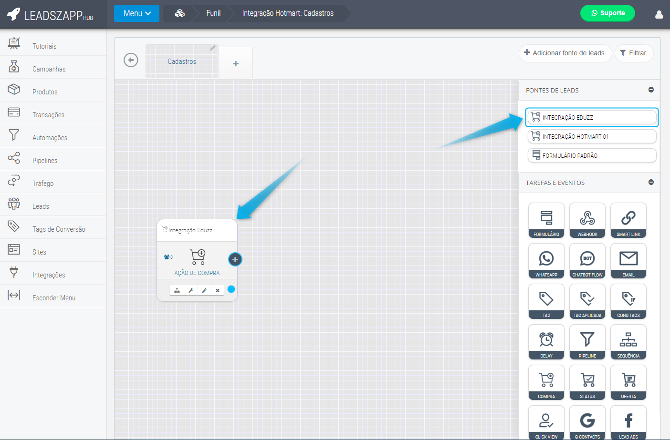Add the Webhook task block
The width and height of the screenshot is (670, 440).
click(587, 220)
